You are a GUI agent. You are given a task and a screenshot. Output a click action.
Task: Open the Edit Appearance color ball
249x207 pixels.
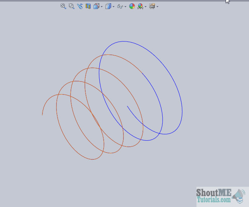click(132, 6)
